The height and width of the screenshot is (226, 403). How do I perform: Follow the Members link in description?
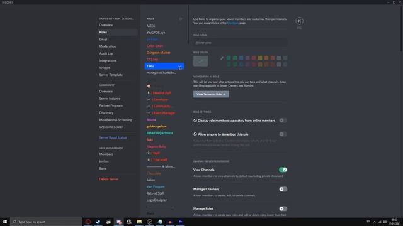coord(233,23)
